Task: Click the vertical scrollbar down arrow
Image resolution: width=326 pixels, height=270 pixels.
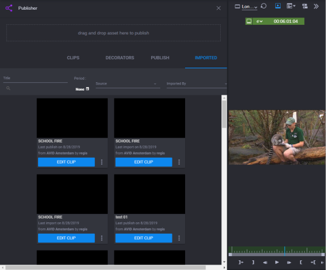Action: coord(224,262)
